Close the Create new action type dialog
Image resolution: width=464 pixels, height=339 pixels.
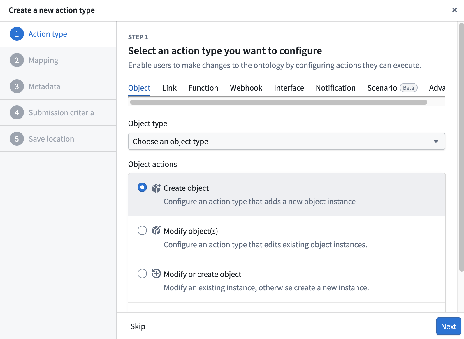point(455,10)
